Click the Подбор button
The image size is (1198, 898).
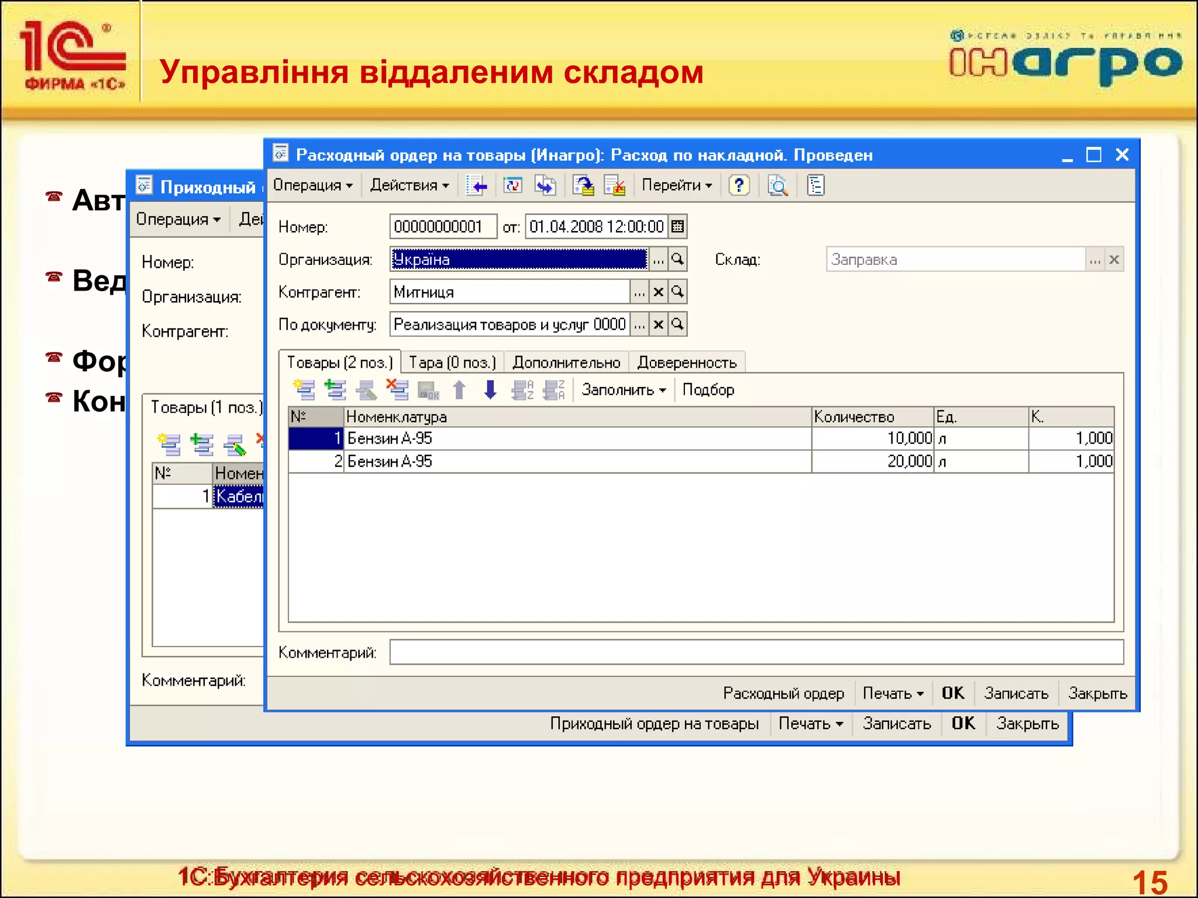pyautogui.click(x=708, y=390)
